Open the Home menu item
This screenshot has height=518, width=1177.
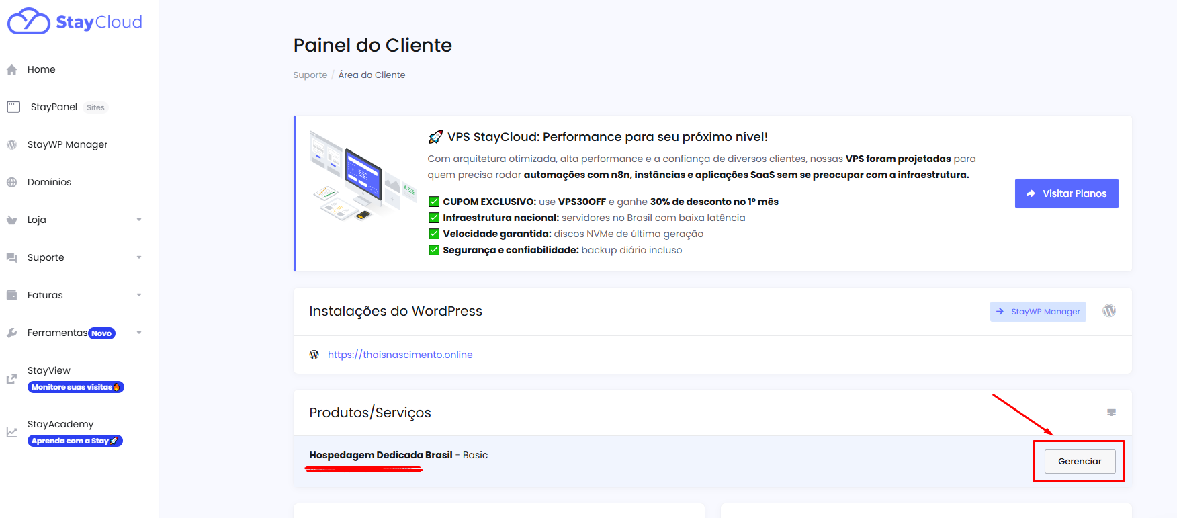click(42, 69)
